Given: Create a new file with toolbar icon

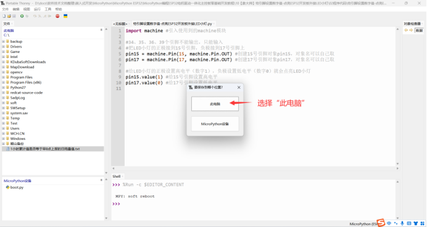Looking at the screenshot, I should pos(4,16).
